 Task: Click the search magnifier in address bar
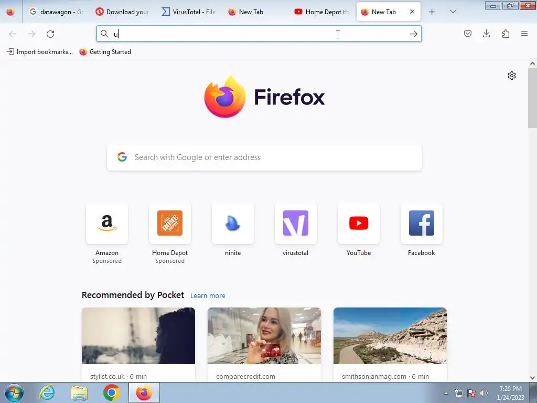coord(104,34)
